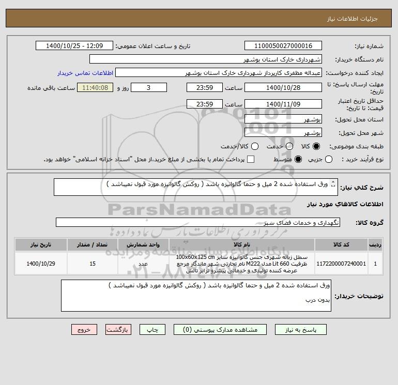Viewport: 398px width, 385px height.
Task: Click the delivery city field 'بوشهر'
Action: (283, 132)
